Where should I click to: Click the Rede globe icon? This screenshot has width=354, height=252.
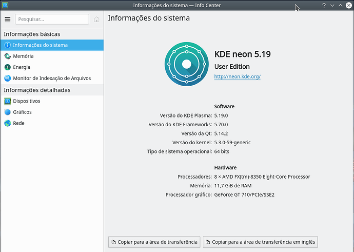point(7,123)
